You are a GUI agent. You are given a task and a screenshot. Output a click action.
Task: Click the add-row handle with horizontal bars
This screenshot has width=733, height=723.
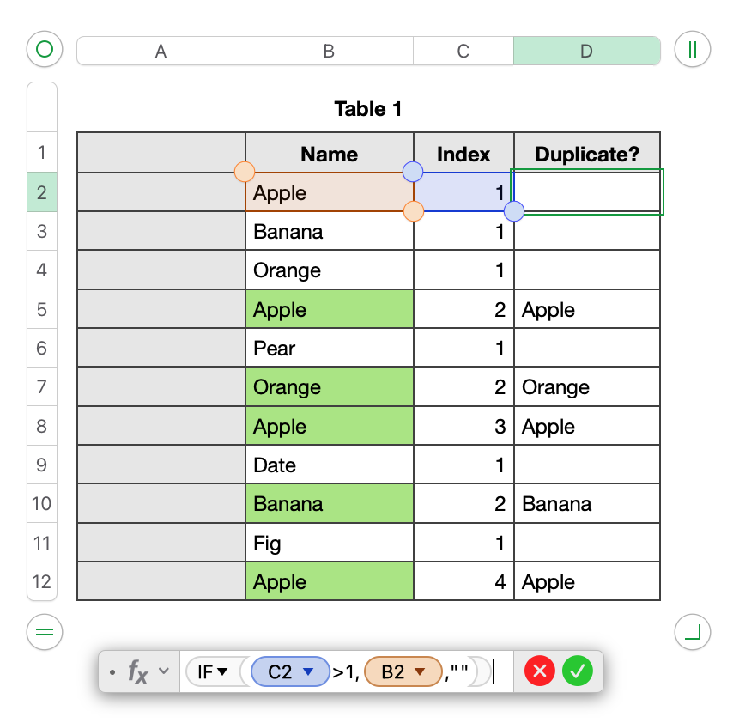[x=45, y=634]
